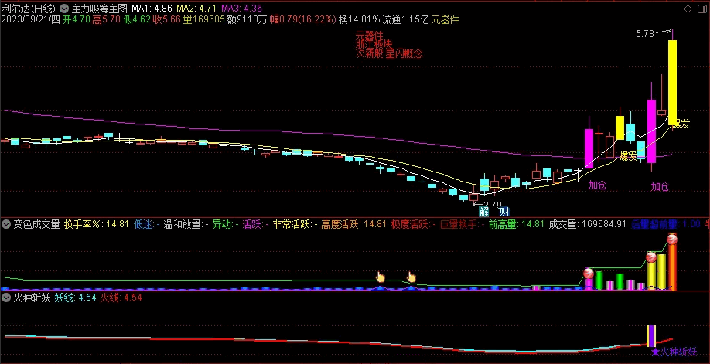The height and width of the screenshot is (364, 710).
Task: Click the float shares 流通1.15亿
Action: tap(405, 19)
